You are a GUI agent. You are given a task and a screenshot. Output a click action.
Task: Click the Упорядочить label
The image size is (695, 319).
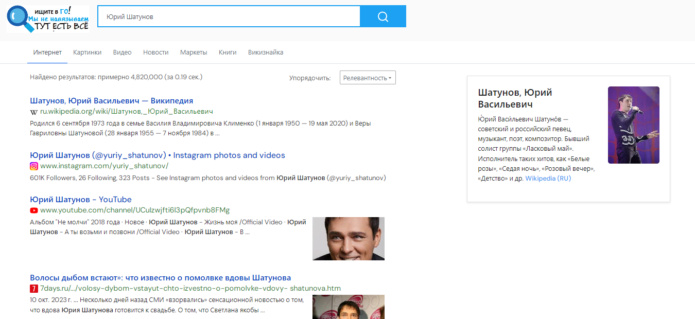coord(310,78)
